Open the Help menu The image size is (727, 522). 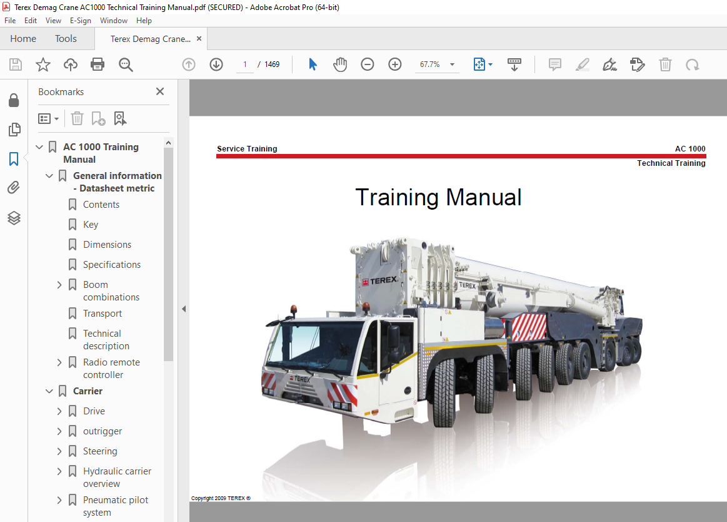(144, 21)
